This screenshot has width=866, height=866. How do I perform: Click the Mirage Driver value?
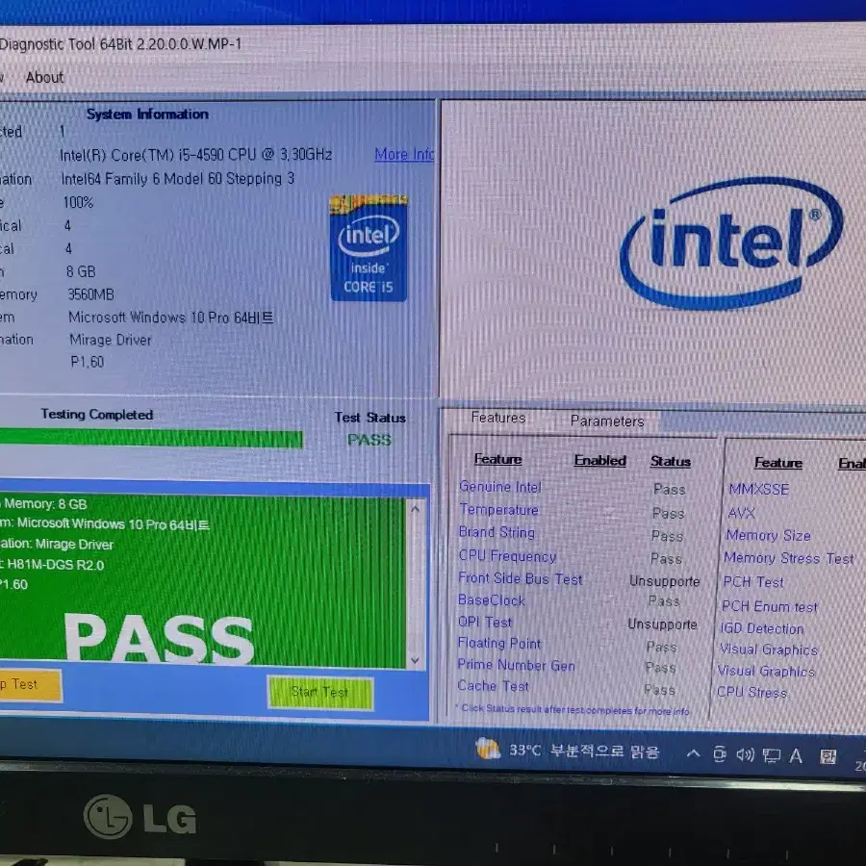point(111,340)
